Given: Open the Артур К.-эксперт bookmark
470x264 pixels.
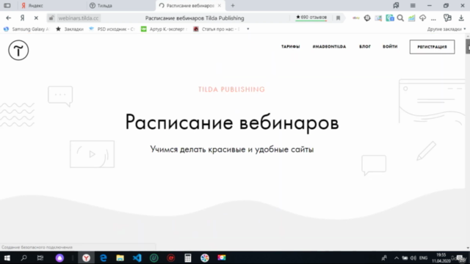Looking at the screenshot, I should pyautogui.click(x=164, y=29).
